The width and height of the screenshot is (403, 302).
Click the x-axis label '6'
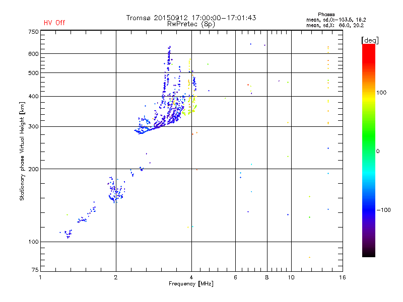pos(235,277)
